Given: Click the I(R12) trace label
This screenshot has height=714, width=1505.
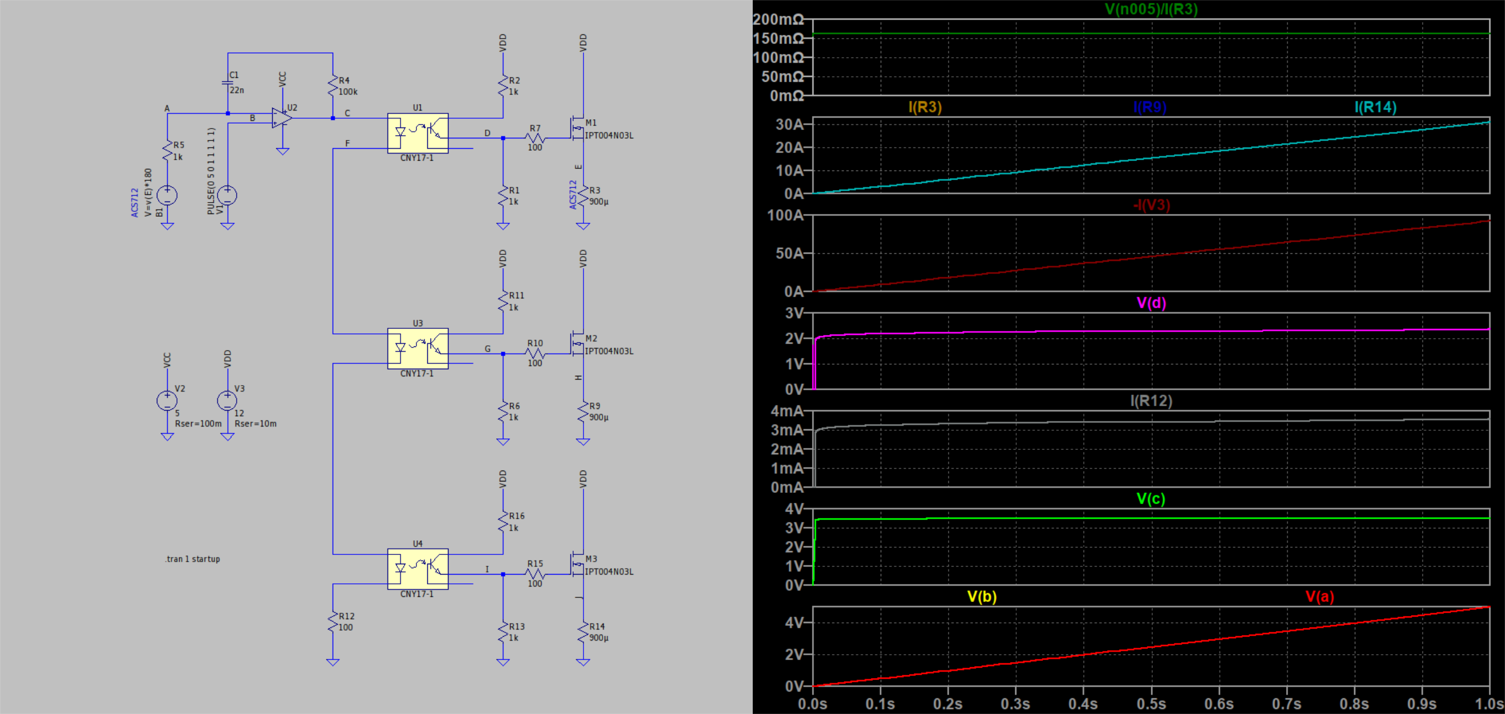Looking at the screenshot, I should (x=1151, y=400).
